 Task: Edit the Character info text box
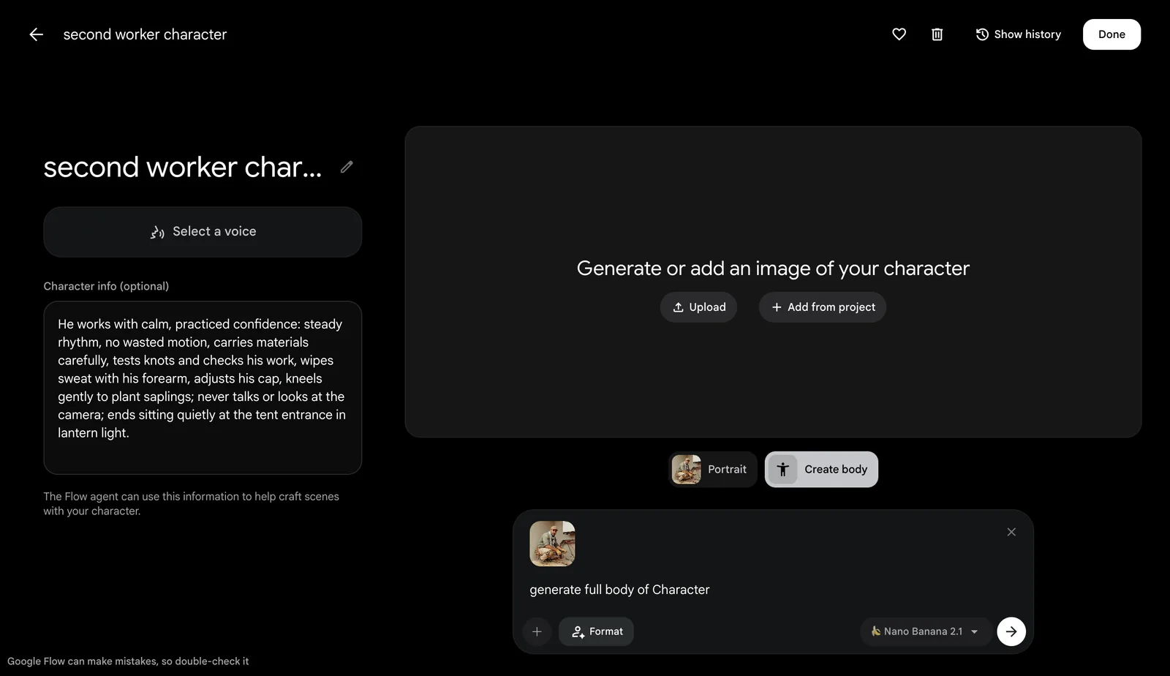coord(203,388)
